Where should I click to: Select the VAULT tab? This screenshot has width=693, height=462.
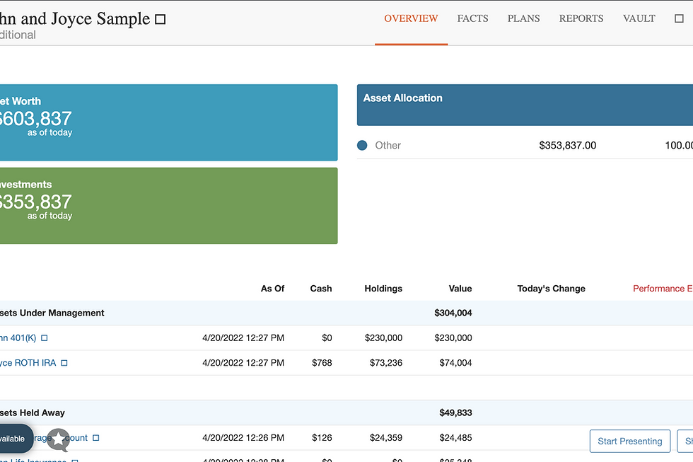point(639,18)
